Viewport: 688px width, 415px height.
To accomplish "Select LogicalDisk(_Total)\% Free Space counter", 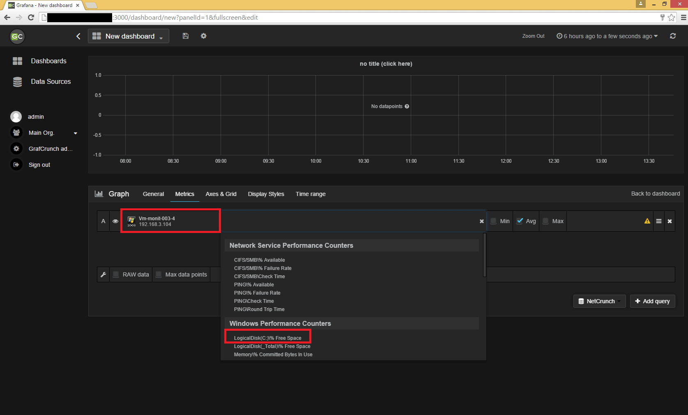I will point(272,346).
